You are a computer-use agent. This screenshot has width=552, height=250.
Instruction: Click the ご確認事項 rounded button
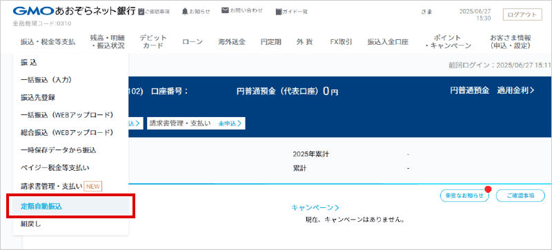pos(520,196)
